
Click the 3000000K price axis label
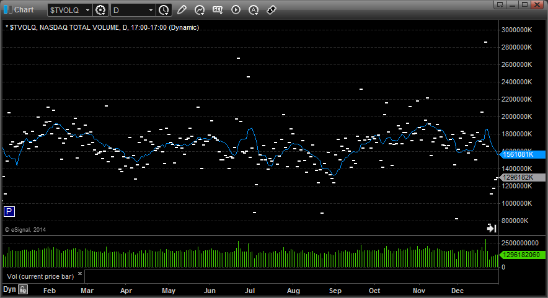[516, 30]
